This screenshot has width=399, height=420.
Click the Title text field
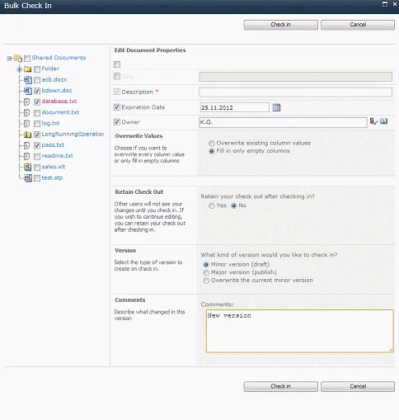pos(296,77)
